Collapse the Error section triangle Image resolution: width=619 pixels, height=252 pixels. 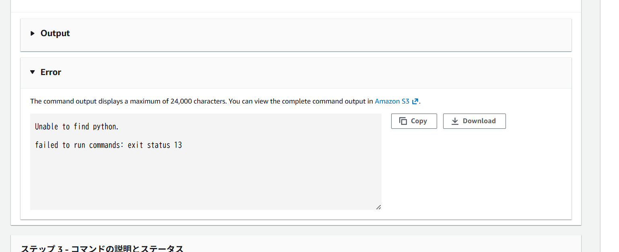point(33,72)
